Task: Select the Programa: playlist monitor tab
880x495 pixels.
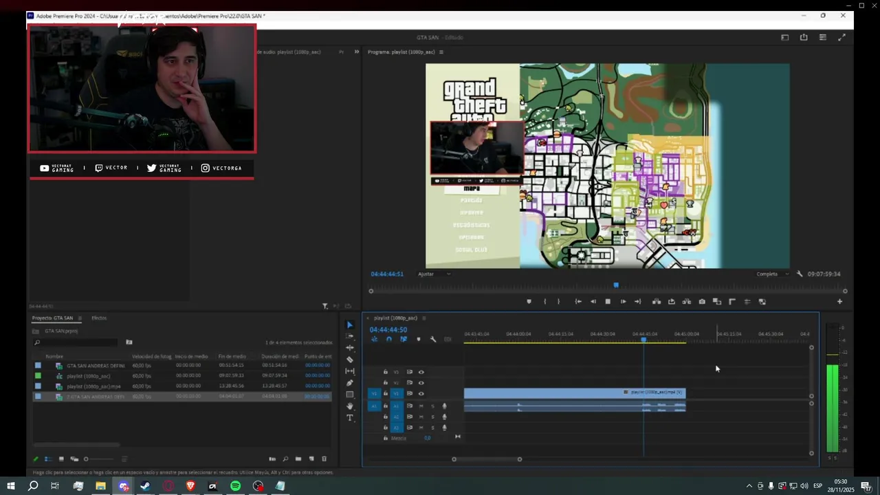Action: point(402,52)
